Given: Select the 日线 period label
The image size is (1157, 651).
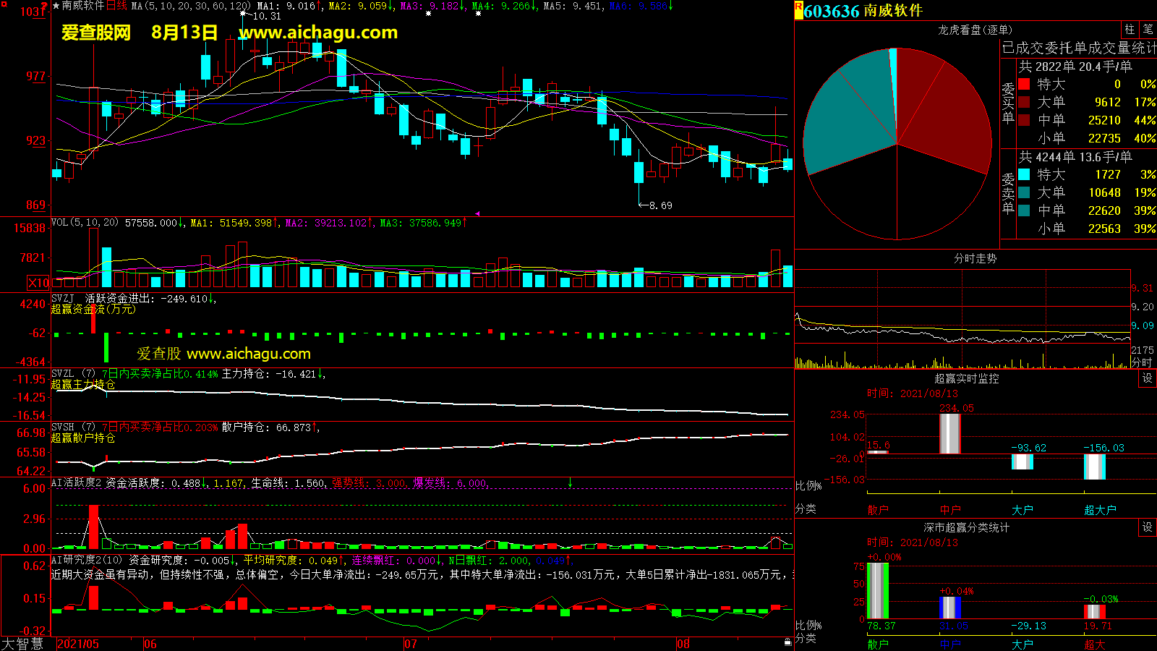Looking at the screenshot, I should pos(116,6).
